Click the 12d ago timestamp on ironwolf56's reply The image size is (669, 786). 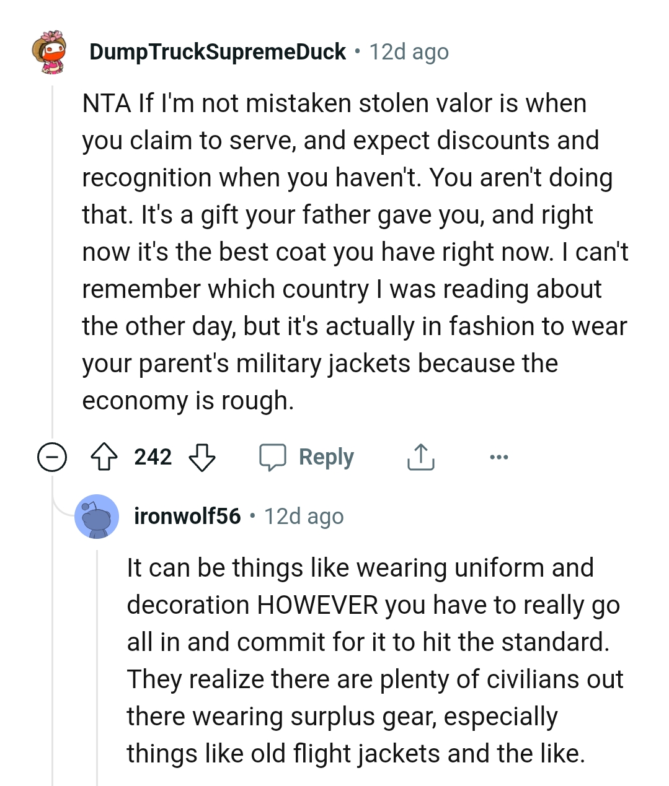pyautogui.click(x=303, y=516)
